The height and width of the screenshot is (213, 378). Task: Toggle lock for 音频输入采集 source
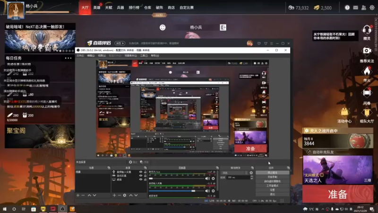pos(145,172)
